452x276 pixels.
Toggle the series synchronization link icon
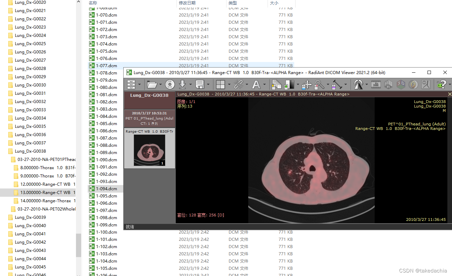click(x=238, y=84)
